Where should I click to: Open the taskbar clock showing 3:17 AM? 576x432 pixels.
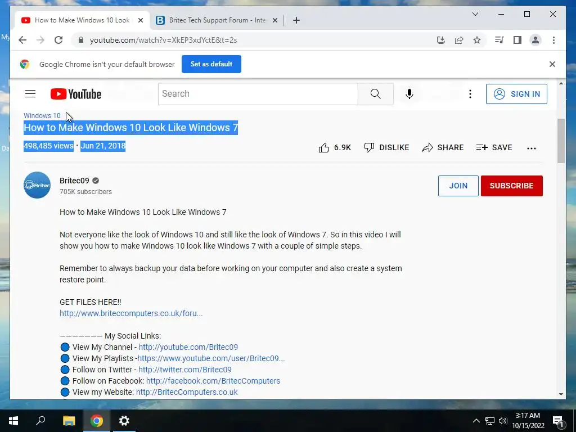528,421
